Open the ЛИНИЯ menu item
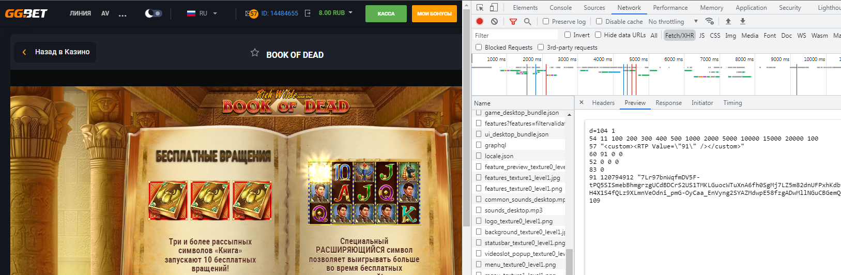841x275 pixels. 80,13
